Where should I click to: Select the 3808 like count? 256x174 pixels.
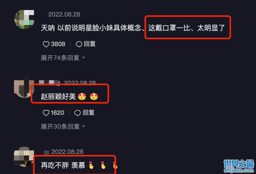pyautogui.click(x=58, y=44)
